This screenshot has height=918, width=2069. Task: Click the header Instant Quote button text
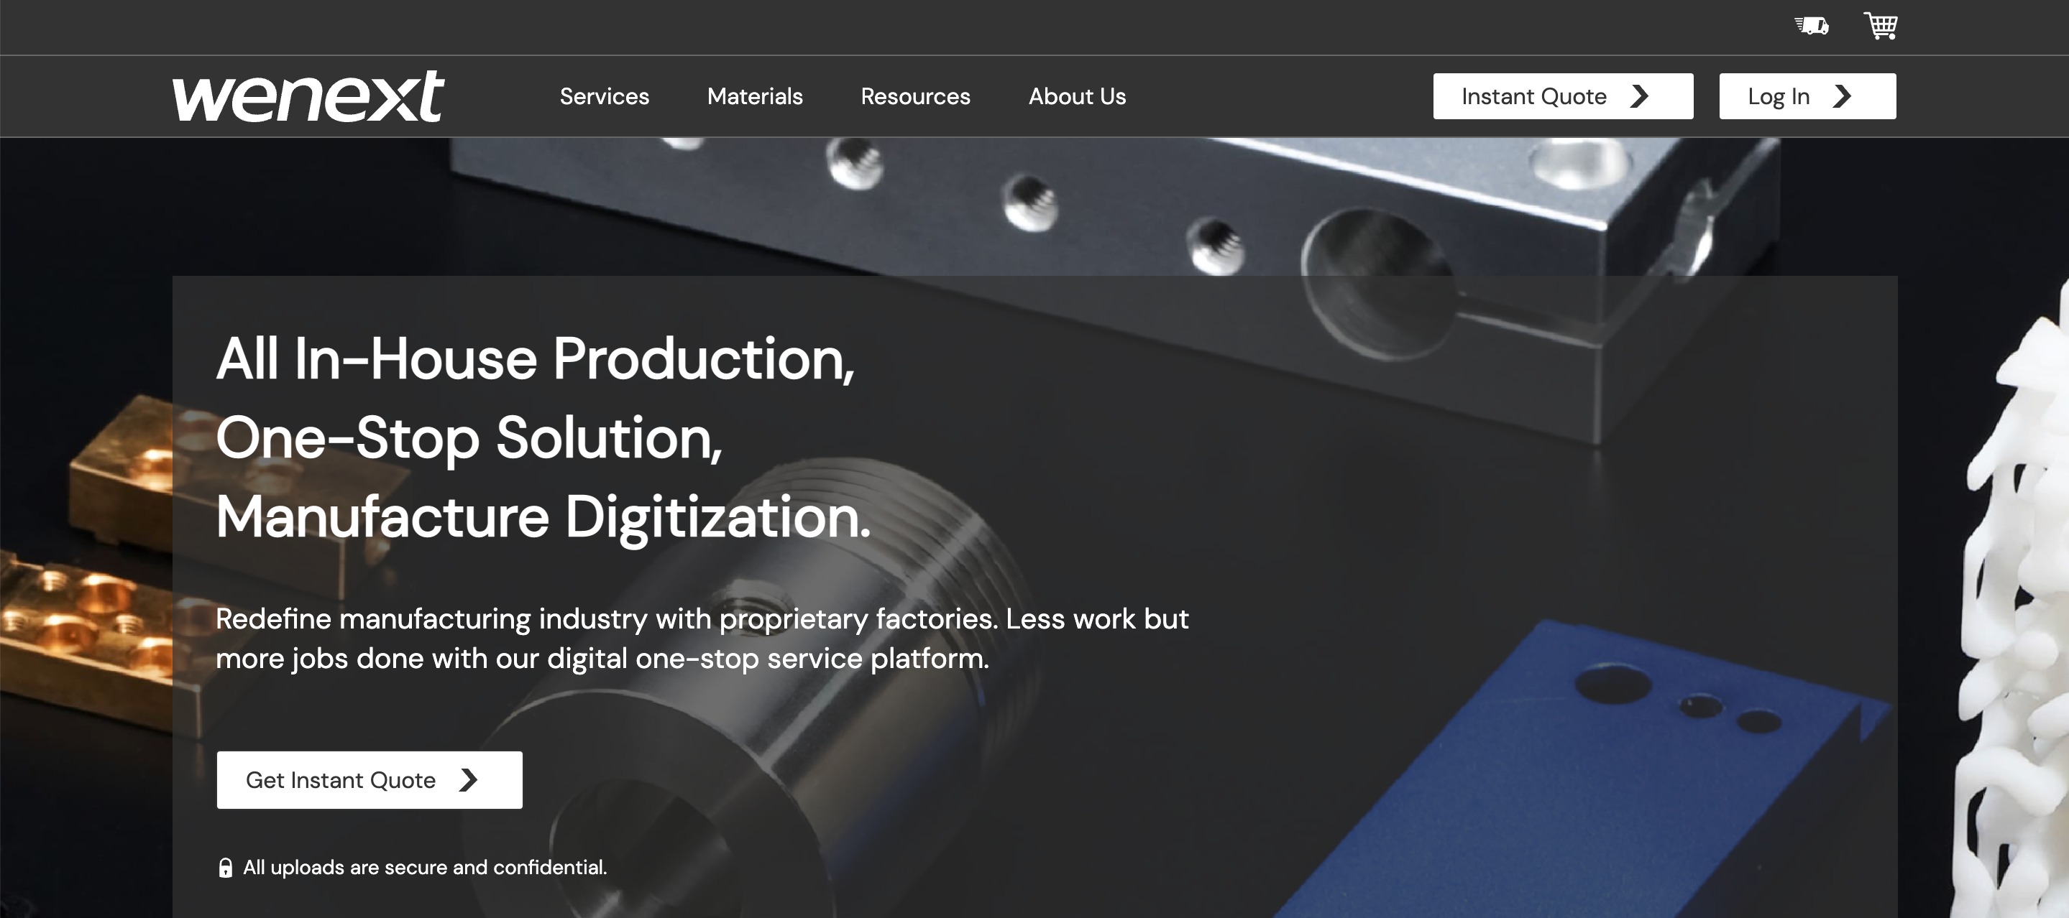click(1534, 96)
